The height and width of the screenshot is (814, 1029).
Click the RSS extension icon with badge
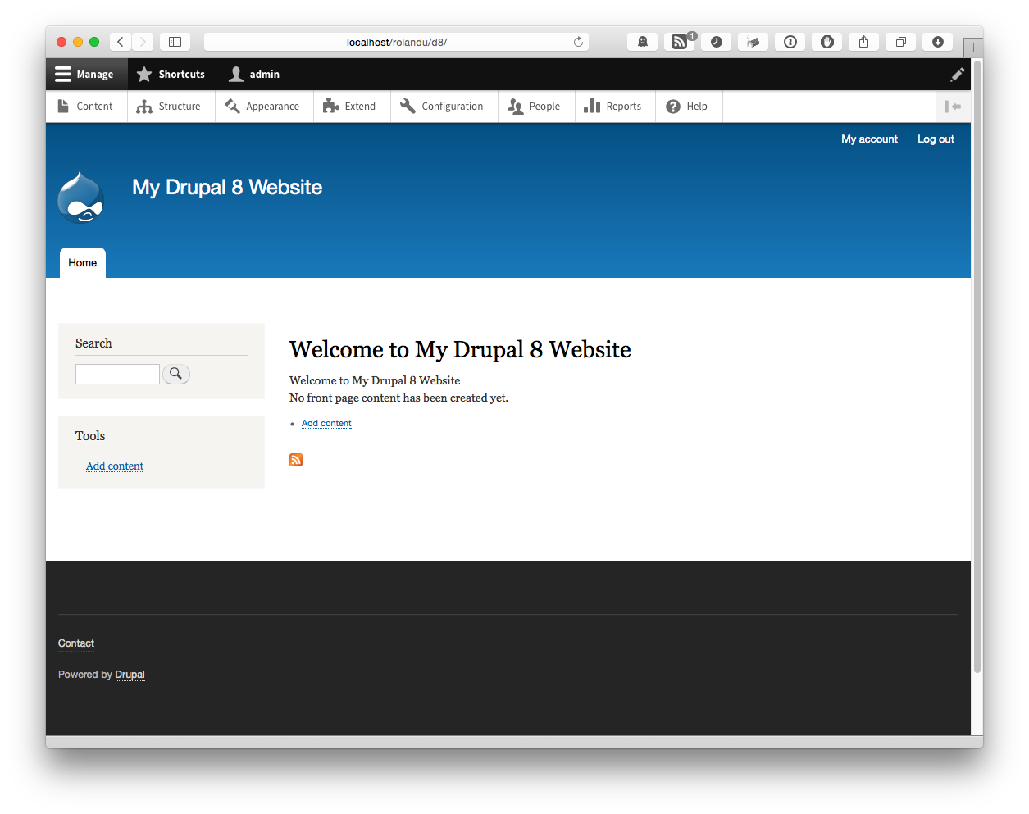point(680,42)
